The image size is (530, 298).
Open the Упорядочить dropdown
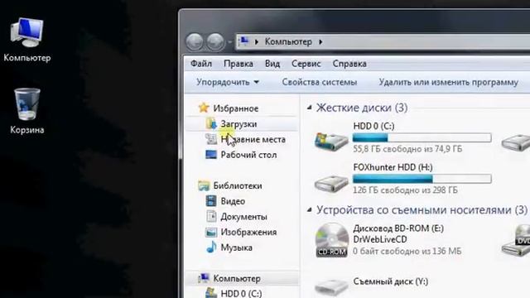coord(228,82)
